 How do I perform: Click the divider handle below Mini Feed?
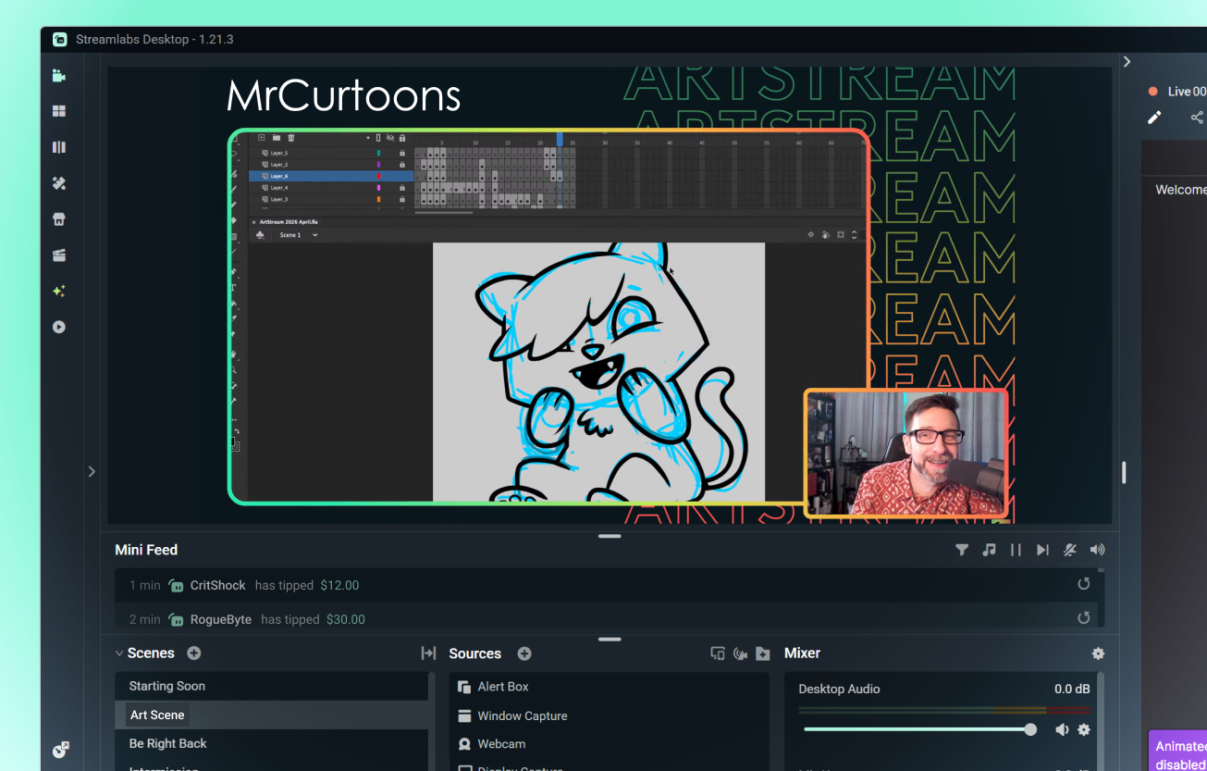point(610,639)
